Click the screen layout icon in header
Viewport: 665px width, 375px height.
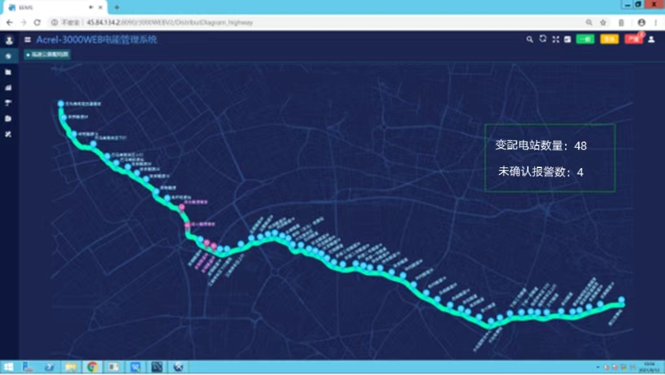[x=568, y=40]
